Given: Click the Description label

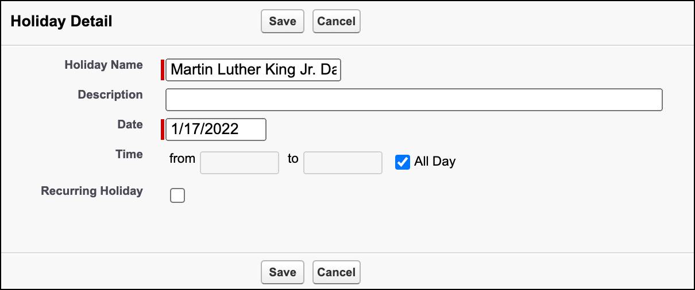Looking at the screenshot, I should [x=110, y=95].
